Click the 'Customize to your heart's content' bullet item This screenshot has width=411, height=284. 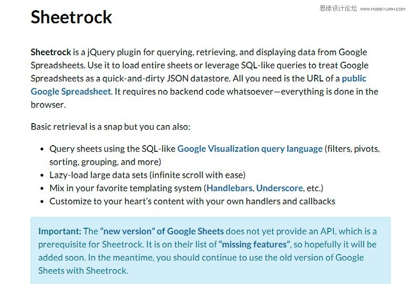(x=192, y=201)
